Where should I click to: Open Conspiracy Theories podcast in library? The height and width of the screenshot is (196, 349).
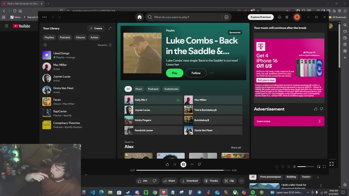point(77,125)
